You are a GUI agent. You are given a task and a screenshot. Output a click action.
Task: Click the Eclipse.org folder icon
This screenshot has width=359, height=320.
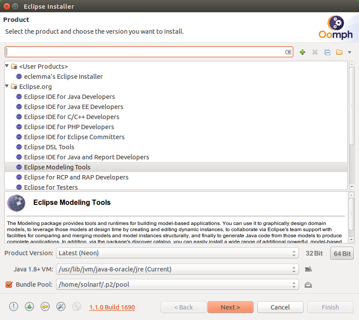tap(14, 87)
